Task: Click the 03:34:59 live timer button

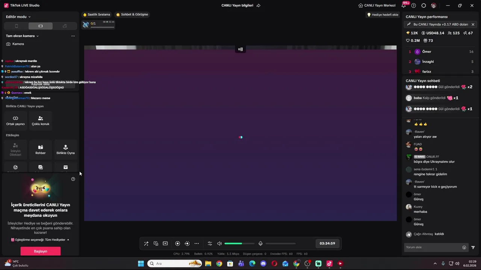Action: [x=327, y=243]
